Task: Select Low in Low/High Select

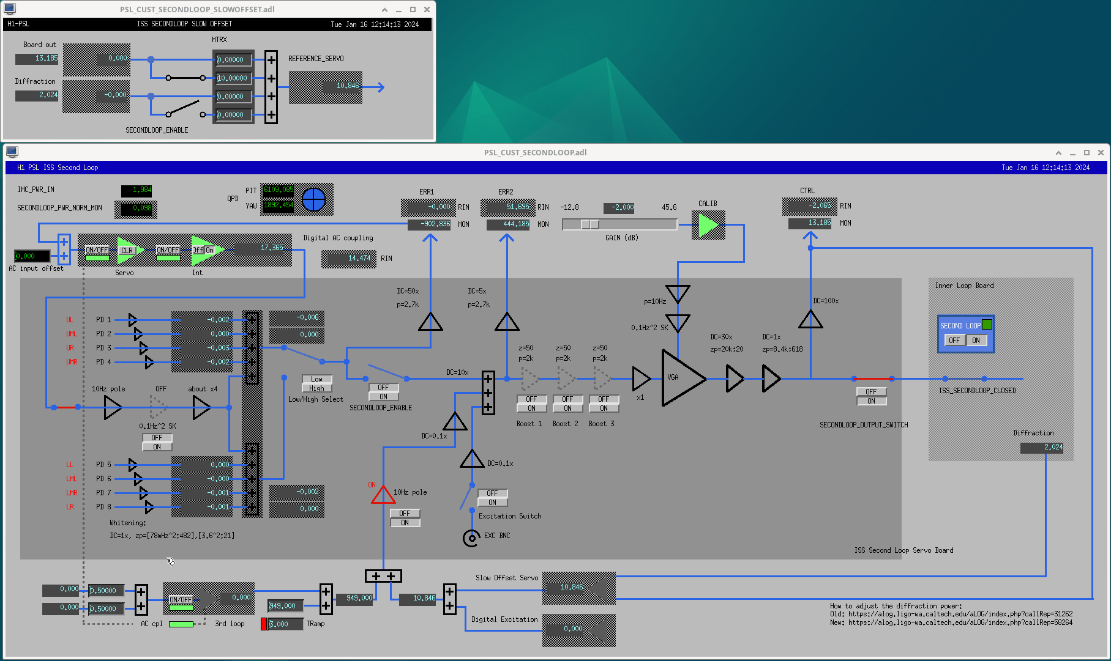Action: coord(316,379)
